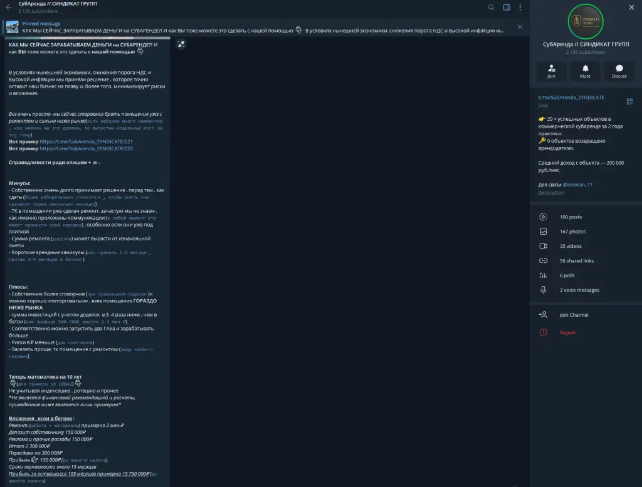This screenshot has height=487, width=642.
Task: Open search in this channel
Action: [491, 8]
